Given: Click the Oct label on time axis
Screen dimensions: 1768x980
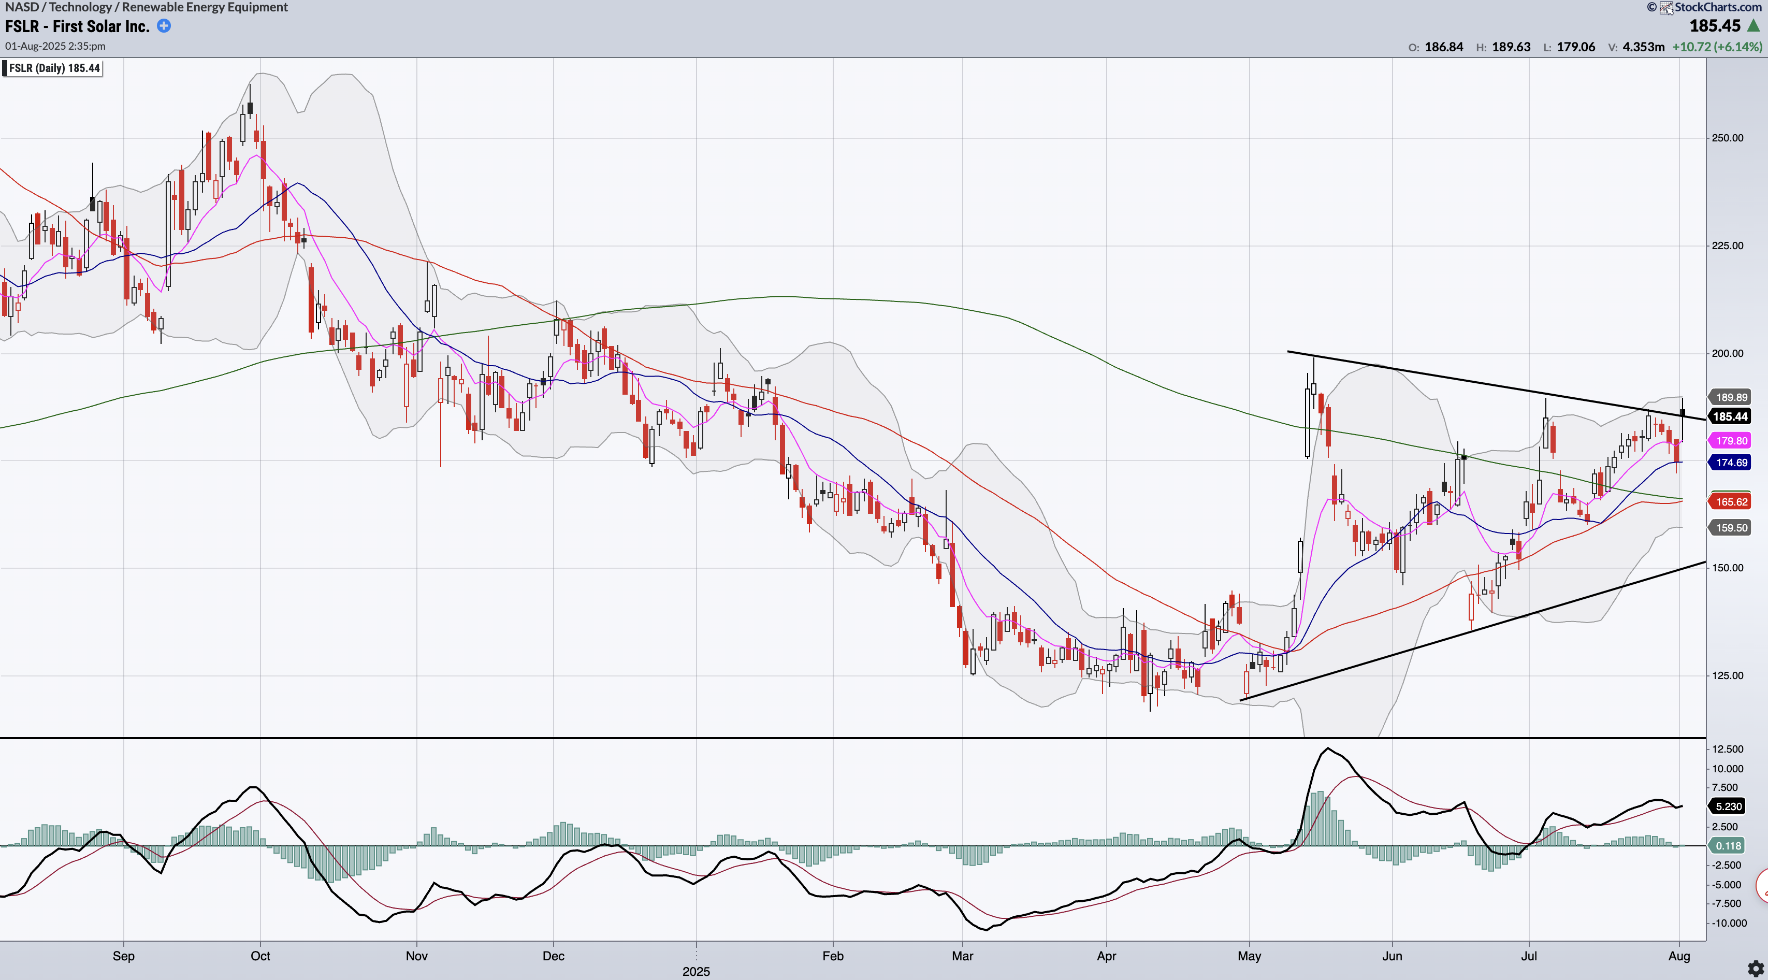Looking at the screenshot, I should [x=260, y=956].
